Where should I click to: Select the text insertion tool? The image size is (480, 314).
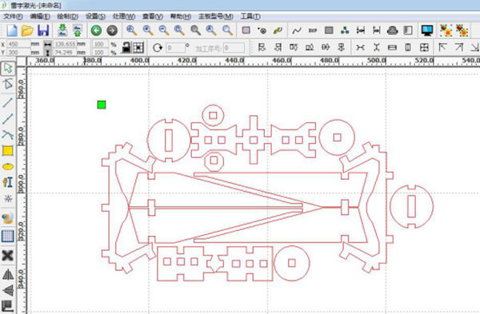coord(8,182)
